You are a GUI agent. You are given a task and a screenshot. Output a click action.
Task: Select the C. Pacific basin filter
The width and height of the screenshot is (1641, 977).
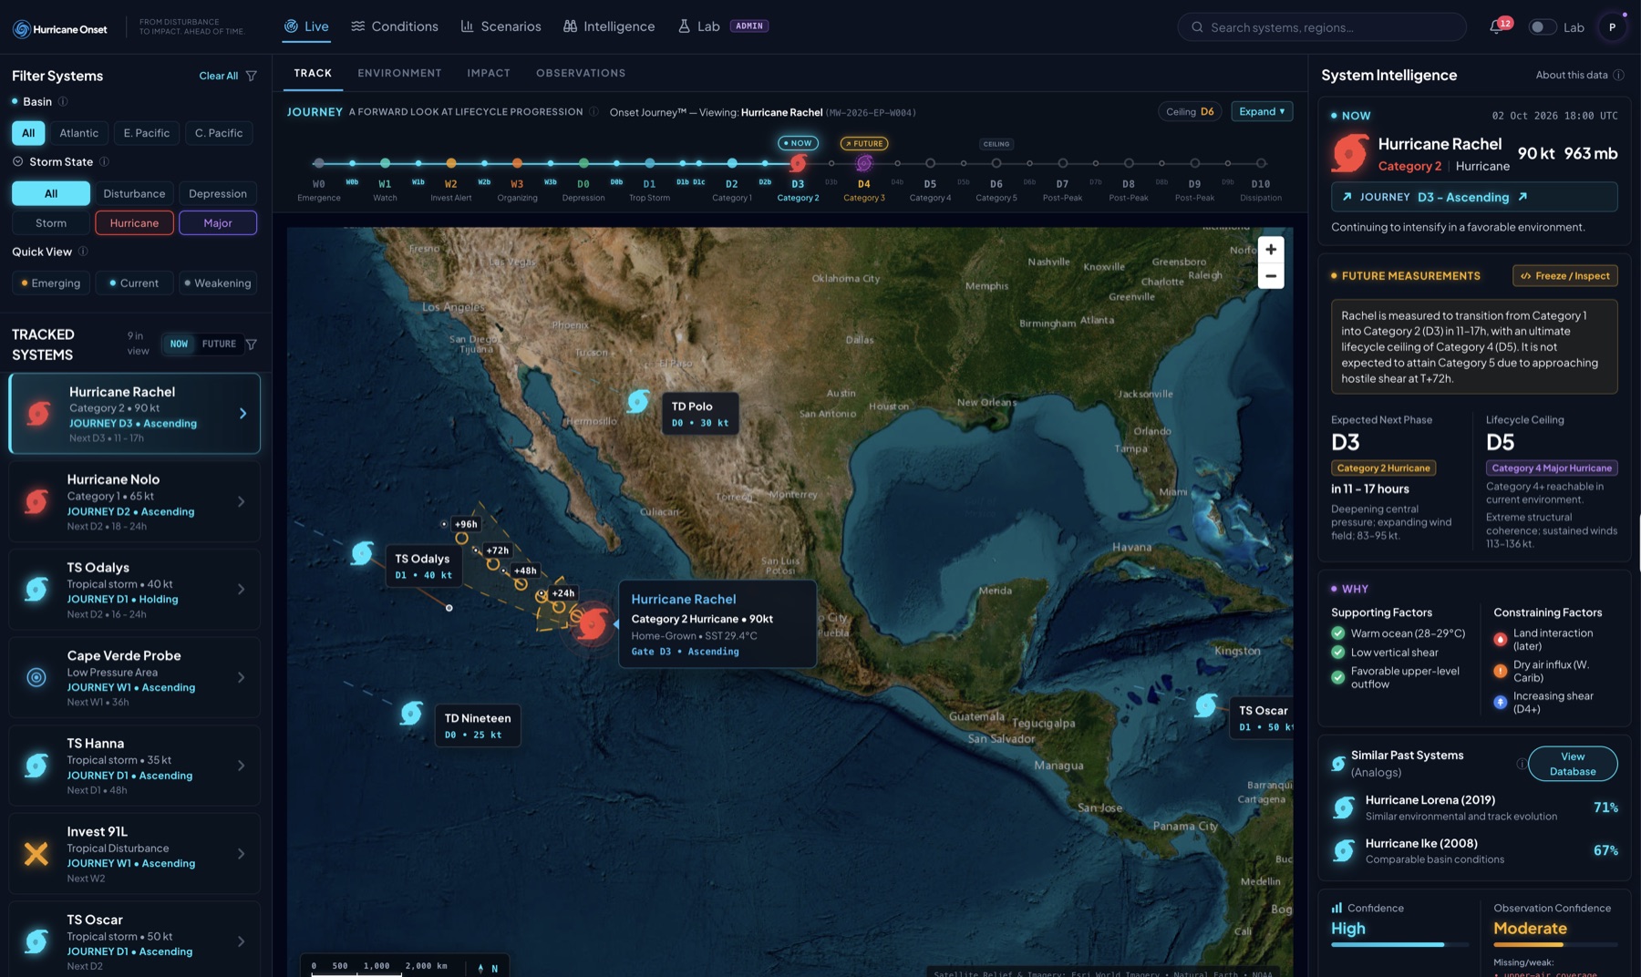pyautogui.click(x=219, y=133)
